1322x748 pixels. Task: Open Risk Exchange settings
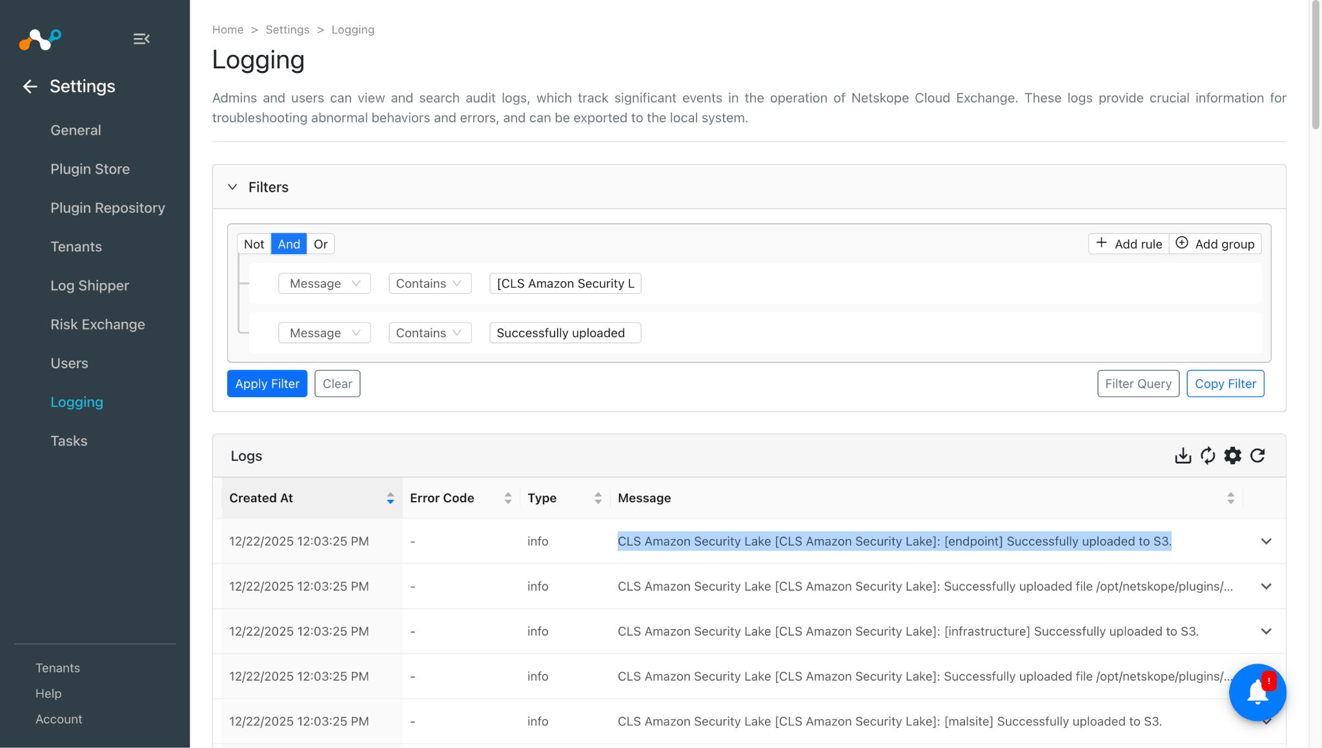pos(97,324)
